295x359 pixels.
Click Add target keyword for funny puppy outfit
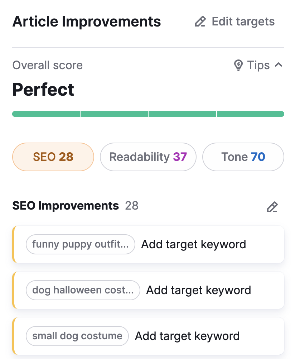tap(194, 244)
